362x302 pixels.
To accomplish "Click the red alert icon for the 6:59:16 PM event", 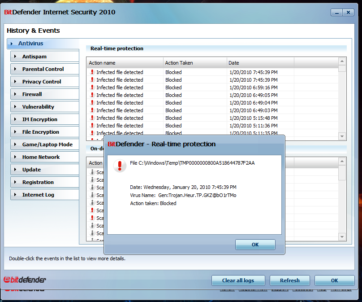I will coord(92,87).
